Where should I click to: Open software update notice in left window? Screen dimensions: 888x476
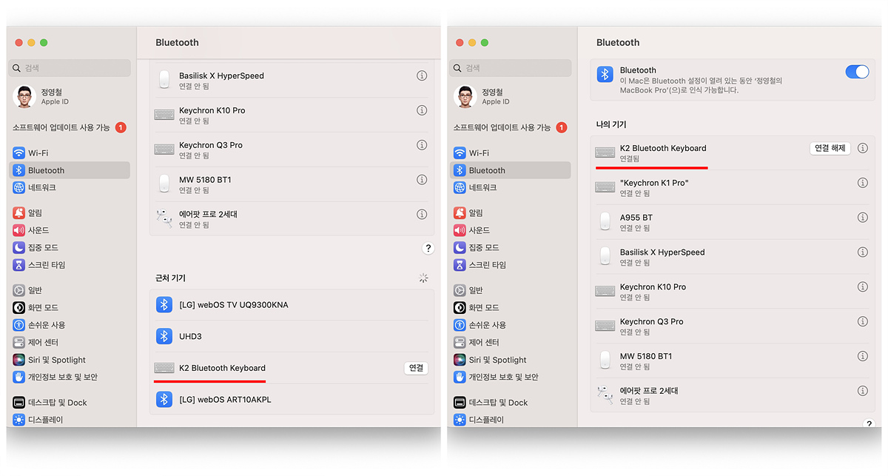[x=69, y=127]
